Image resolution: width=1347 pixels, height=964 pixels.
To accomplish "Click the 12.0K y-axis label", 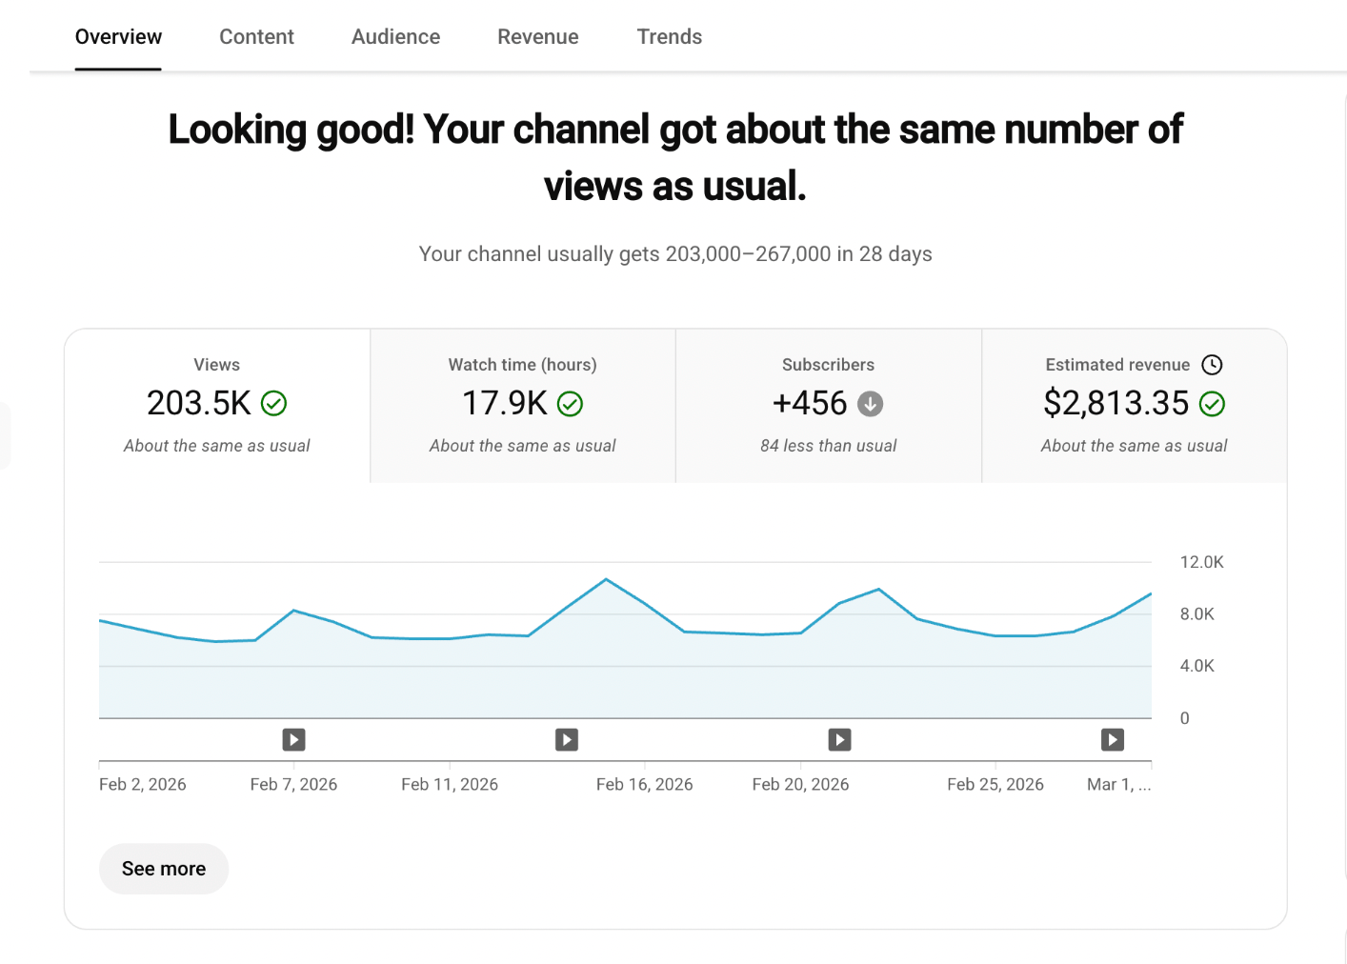I will [1202, 562].
